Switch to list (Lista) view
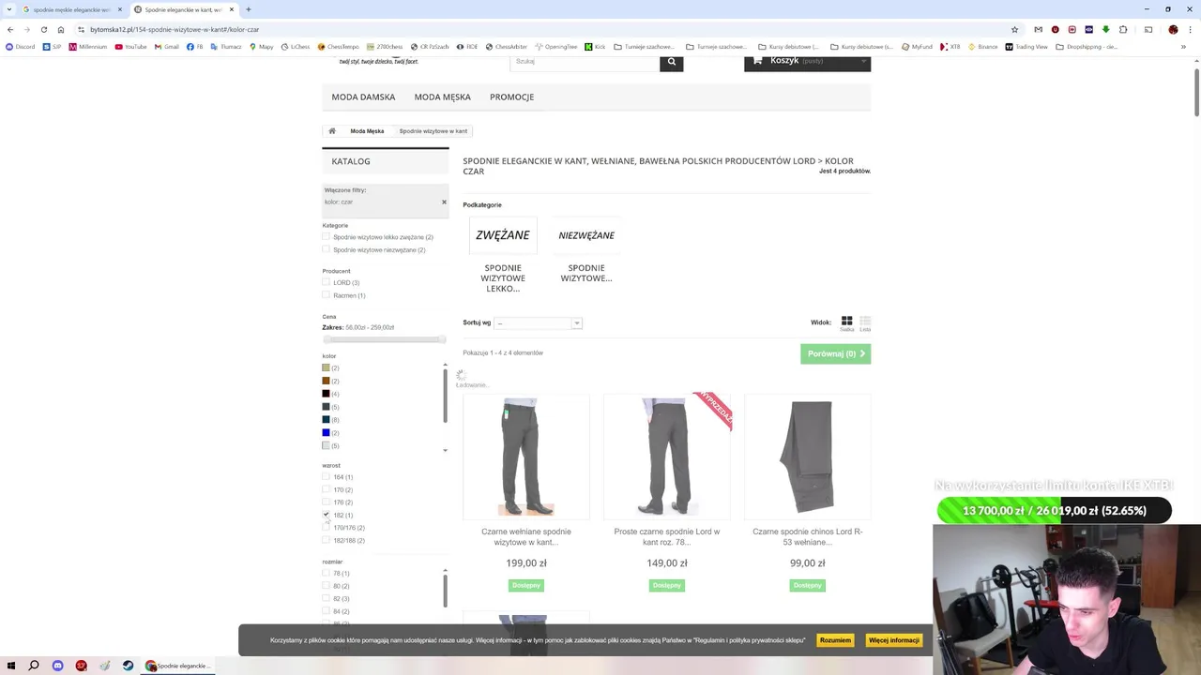 865,322
